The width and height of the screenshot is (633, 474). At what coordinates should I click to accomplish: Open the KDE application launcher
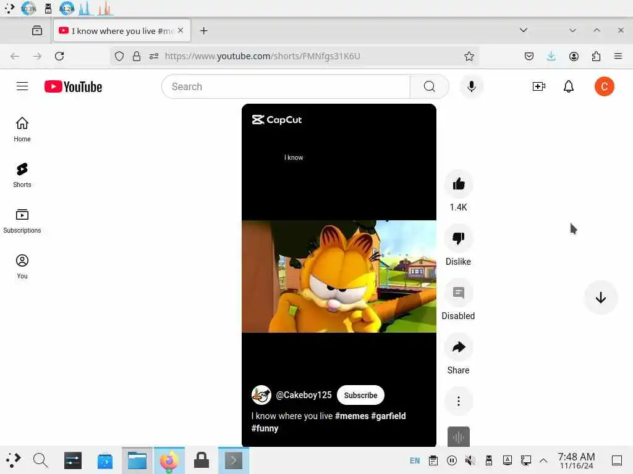pyautogui.click(x=13, y=460)
